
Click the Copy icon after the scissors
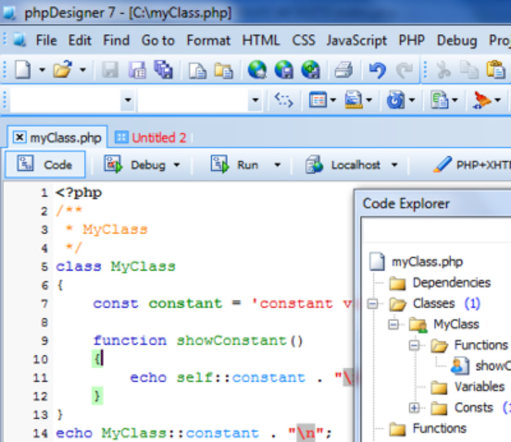[x=469, y=70]
